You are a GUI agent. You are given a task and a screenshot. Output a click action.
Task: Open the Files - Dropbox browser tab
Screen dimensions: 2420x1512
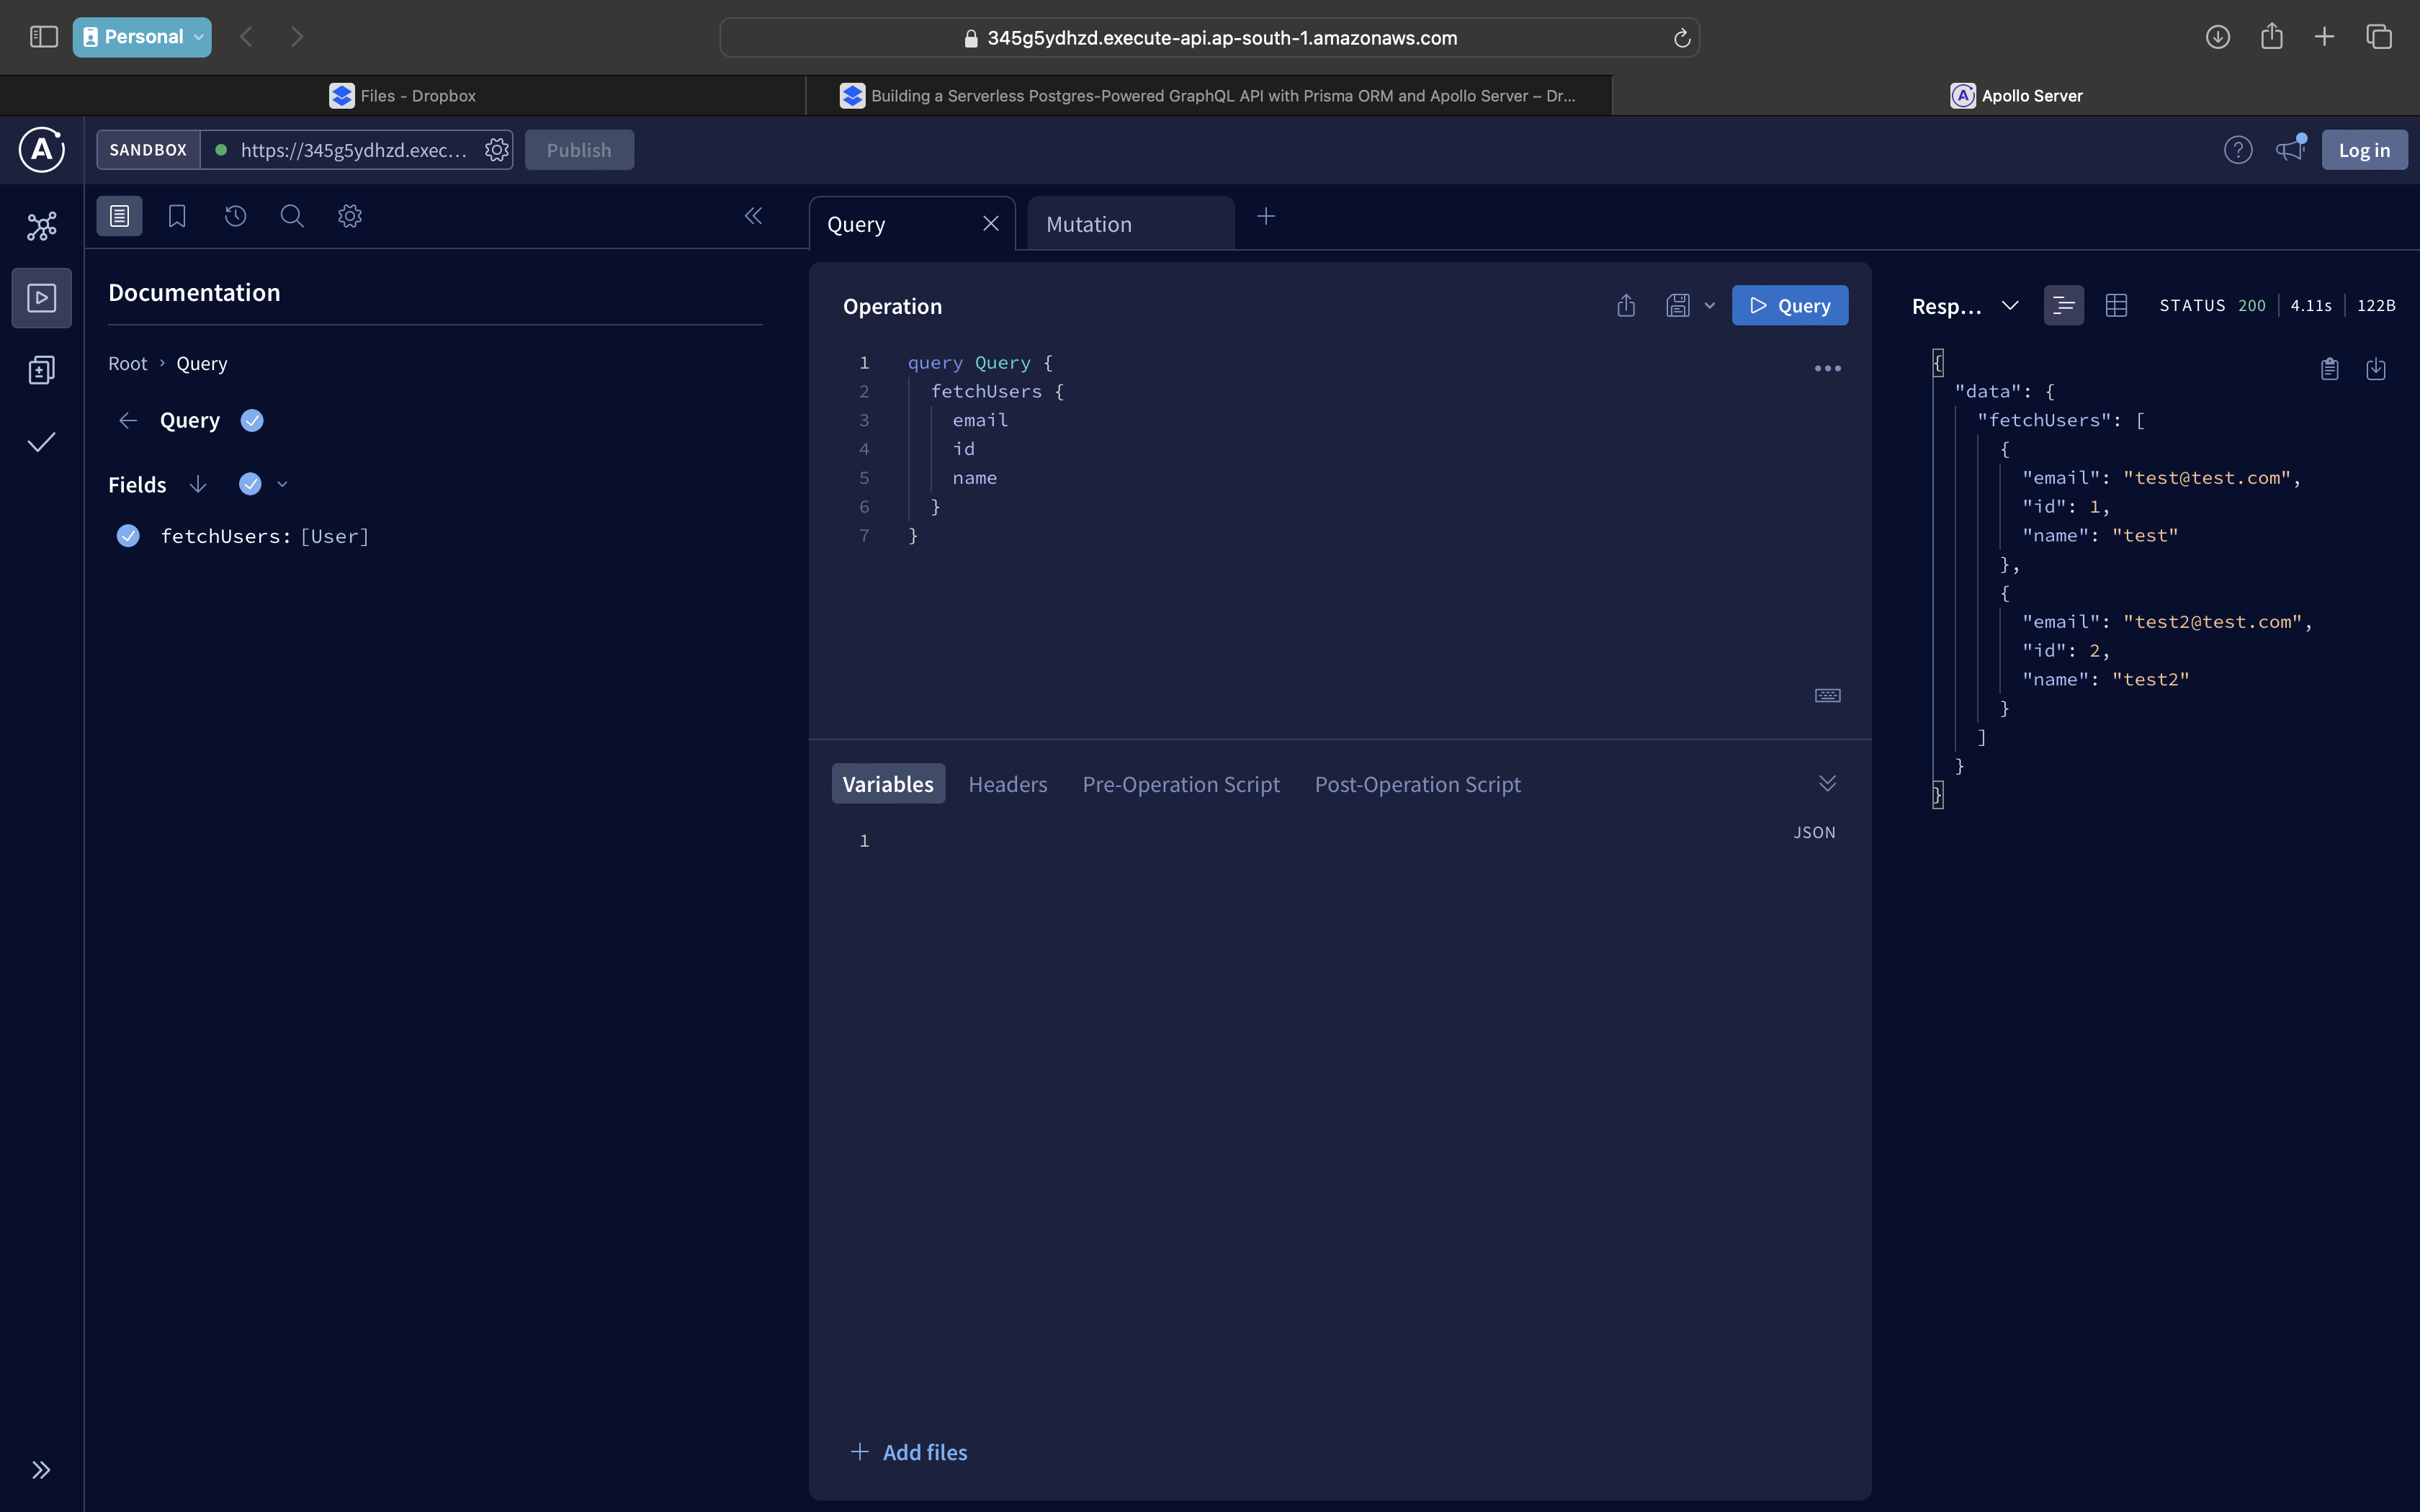point(403,96)
